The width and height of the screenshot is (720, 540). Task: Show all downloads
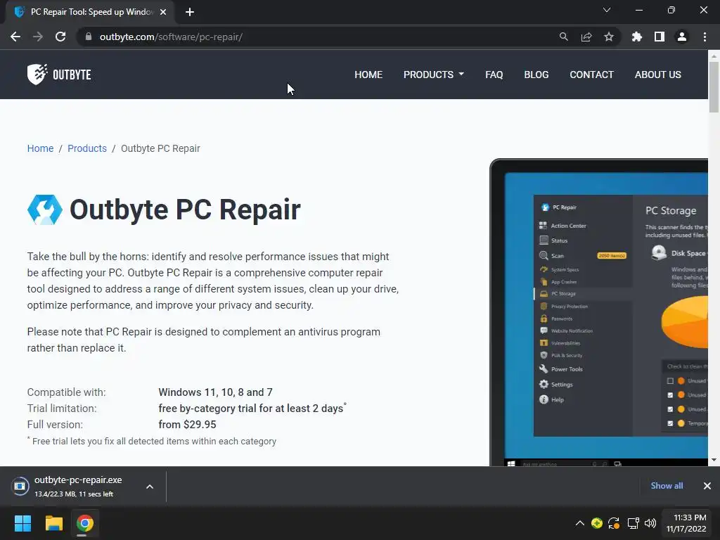(x=667, y=486)
